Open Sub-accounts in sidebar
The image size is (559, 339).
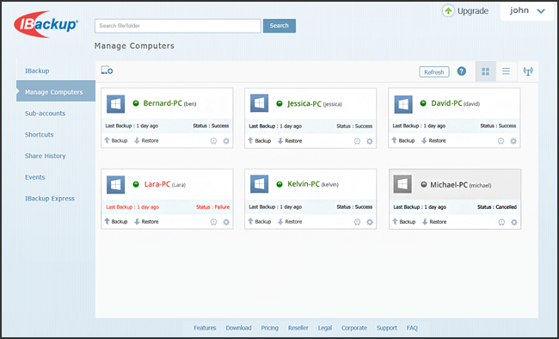pos(46,113)
